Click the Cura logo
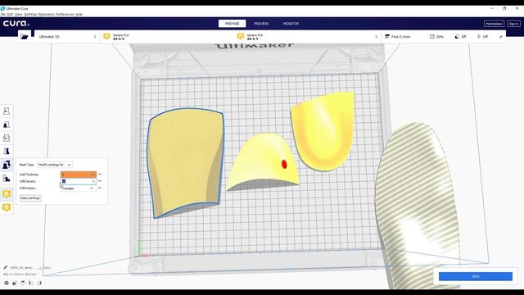Screen dimensions: 524x295 [16, 24]
